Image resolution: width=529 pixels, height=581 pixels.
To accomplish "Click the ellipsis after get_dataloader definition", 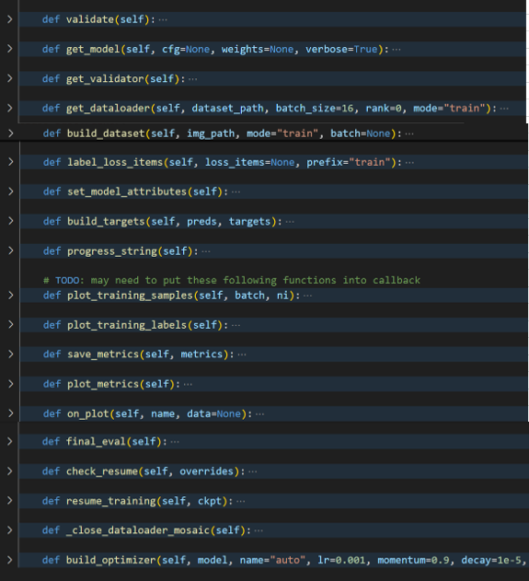I will [x=504, y=109].
